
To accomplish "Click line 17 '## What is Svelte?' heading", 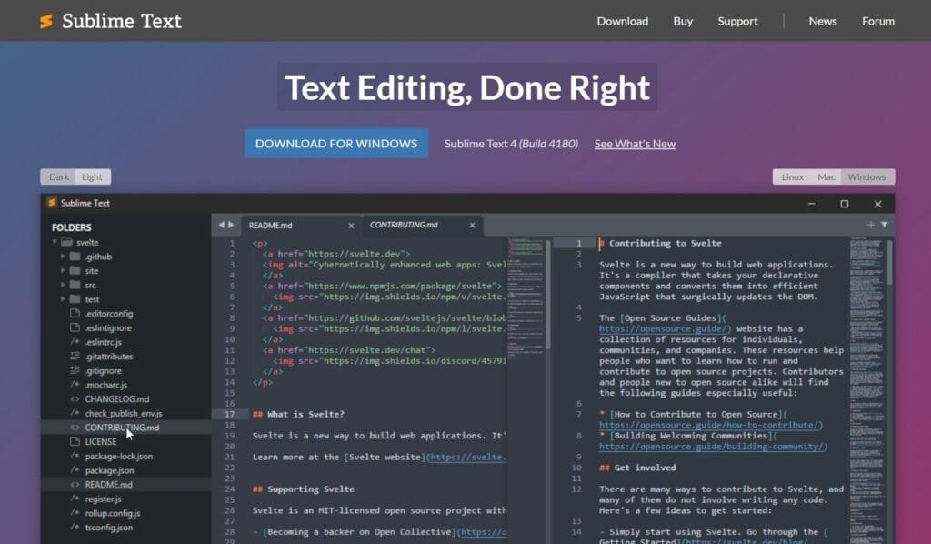I will click(x=298, y=414).
